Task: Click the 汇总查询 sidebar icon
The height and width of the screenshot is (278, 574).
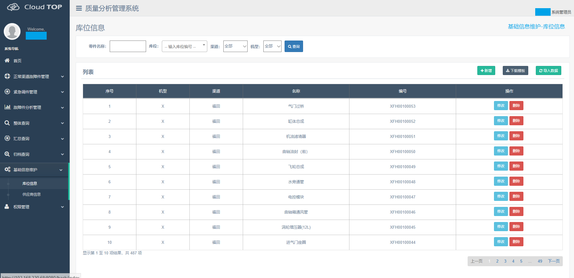Action: click(x=7, y=138)
